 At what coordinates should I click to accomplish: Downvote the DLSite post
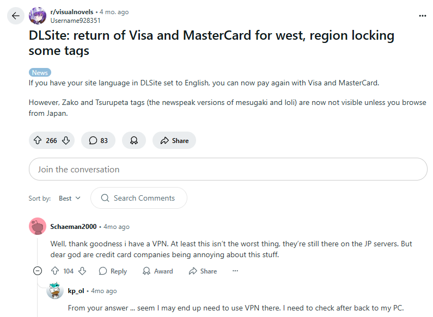pos(66,141)
